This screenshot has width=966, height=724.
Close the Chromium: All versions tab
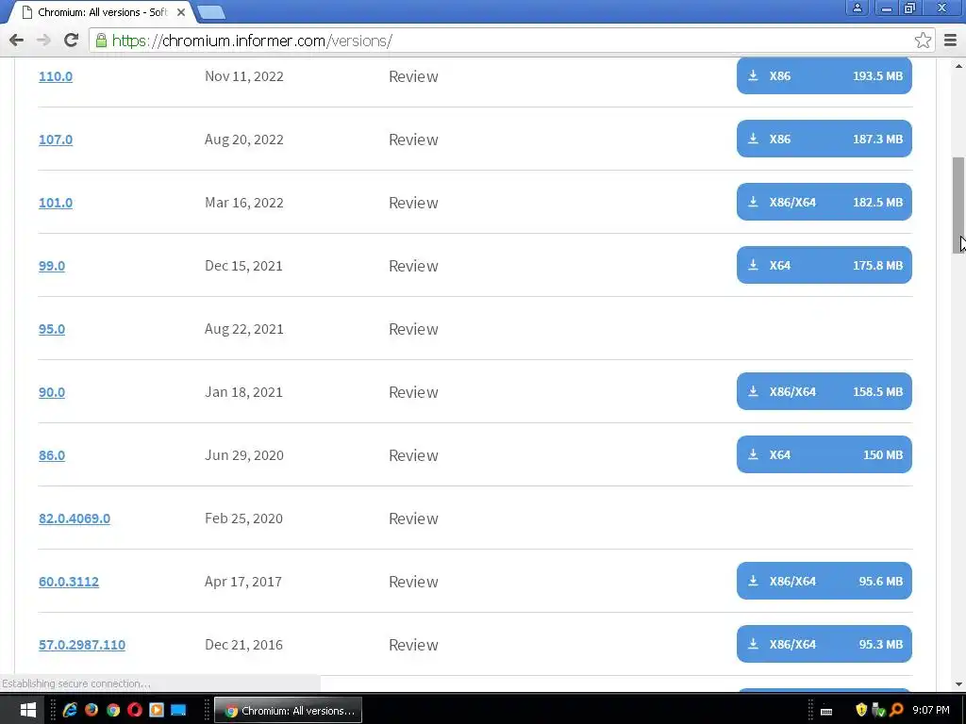point(180,12)
